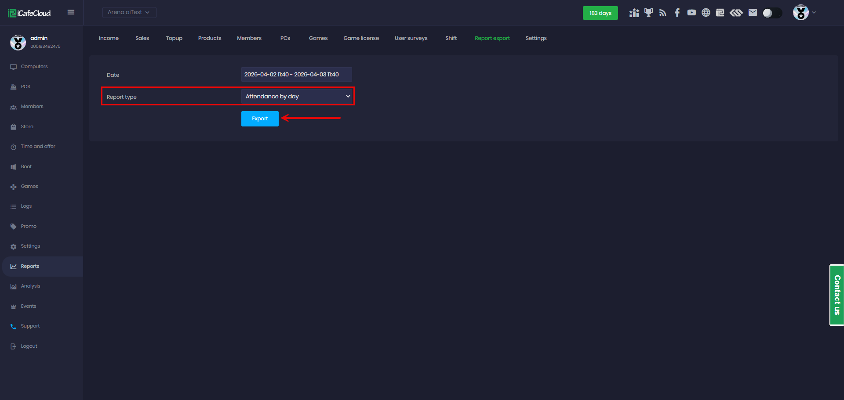Open the RSS feed icon
Viewport: 844px width, 400px height.
pyautogui.click(x=663, y=13)
